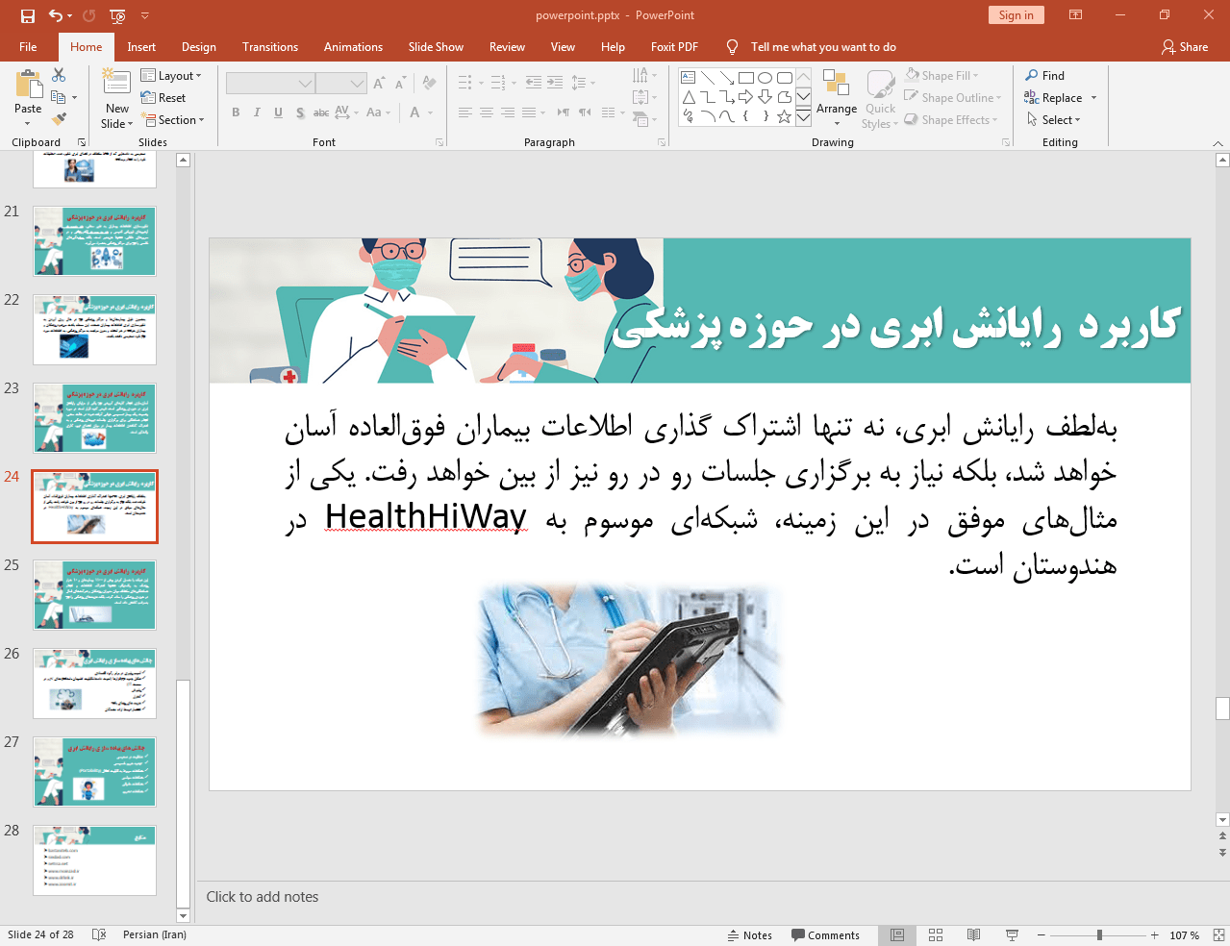Select the Bullets list icon
The height and width of the screenshot is (946, 1230).
(465, 84)
